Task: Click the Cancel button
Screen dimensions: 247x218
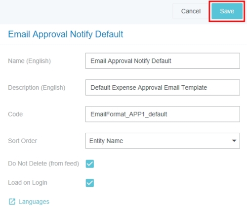Action: (x=191, y=11)
